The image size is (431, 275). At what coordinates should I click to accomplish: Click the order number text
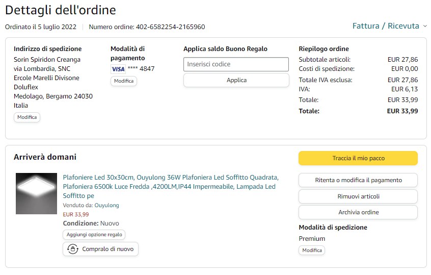(x=147, y=27)
